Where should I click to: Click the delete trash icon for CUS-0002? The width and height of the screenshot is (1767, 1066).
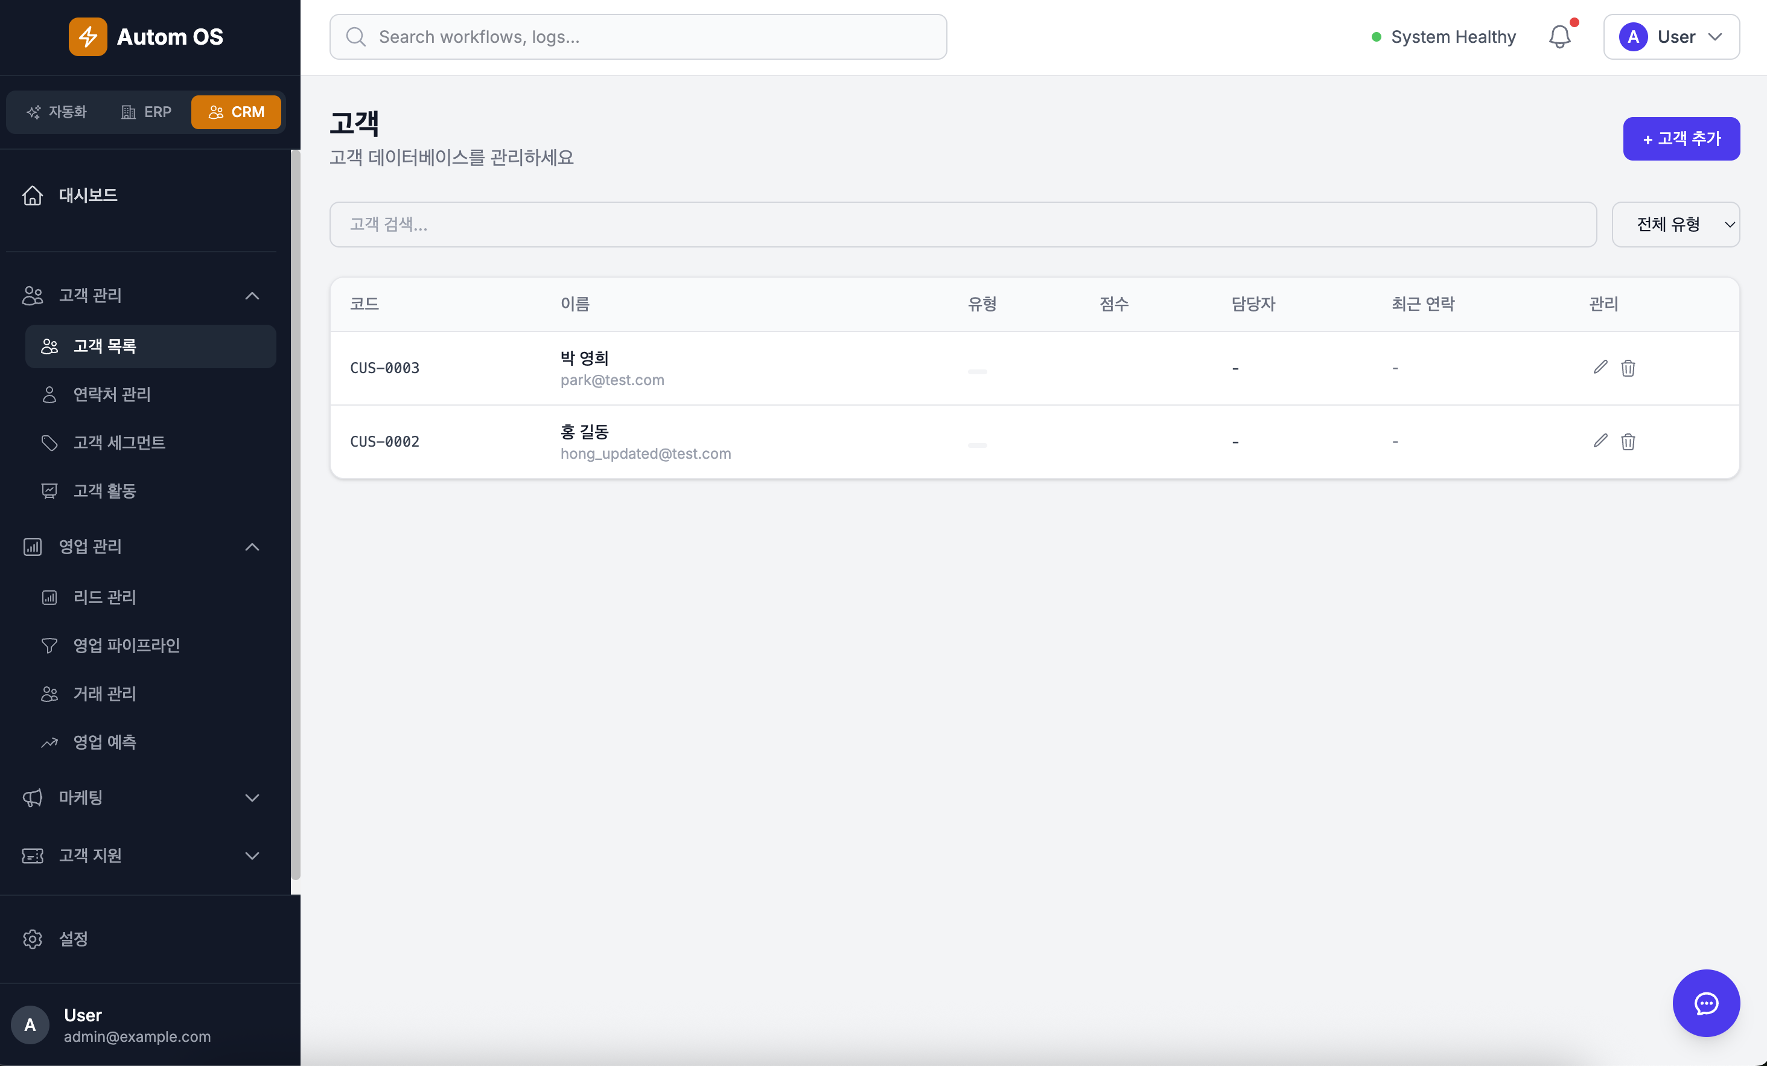1629,442
